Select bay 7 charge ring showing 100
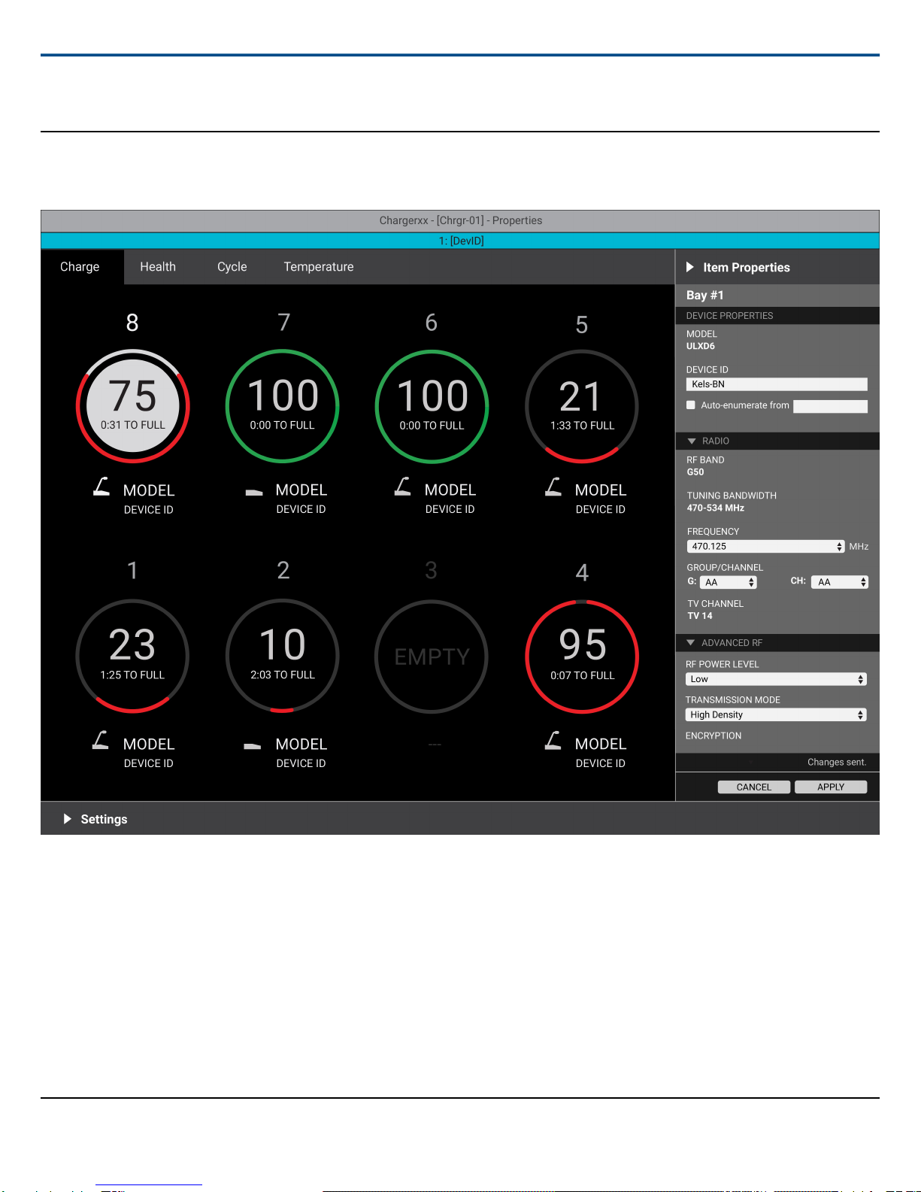Image resolution: width=921 pixels, height=1192 pixels. coord(283,406)
